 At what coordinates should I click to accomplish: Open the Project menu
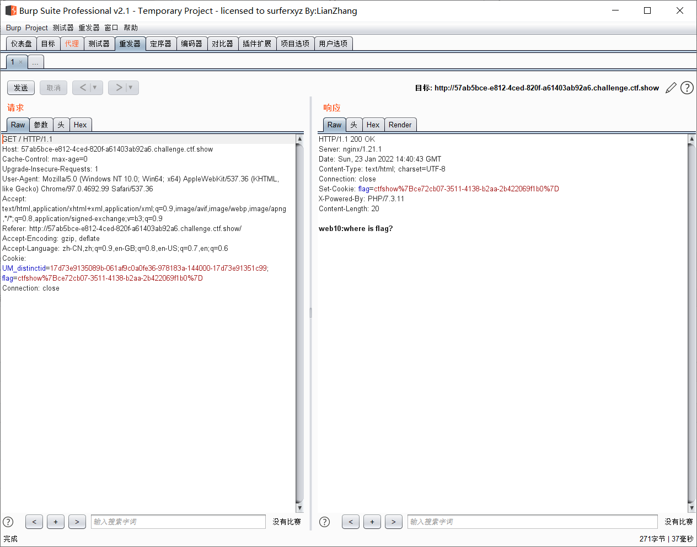click(36, 28)
